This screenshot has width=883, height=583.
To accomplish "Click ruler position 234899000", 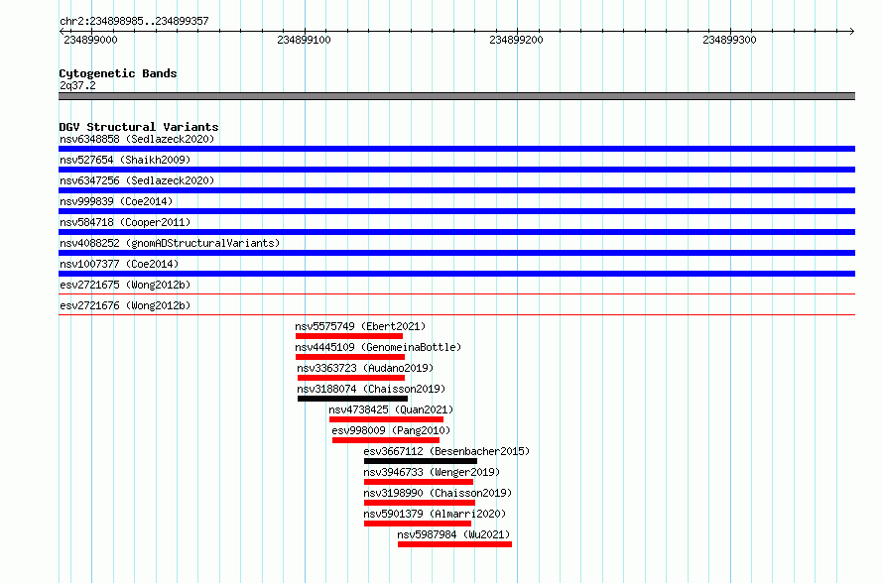I will click(90, 40).
